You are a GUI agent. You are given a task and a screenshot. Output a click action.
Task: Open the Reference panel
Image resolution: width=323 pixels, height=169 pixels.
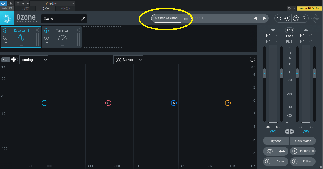[307, 151]
